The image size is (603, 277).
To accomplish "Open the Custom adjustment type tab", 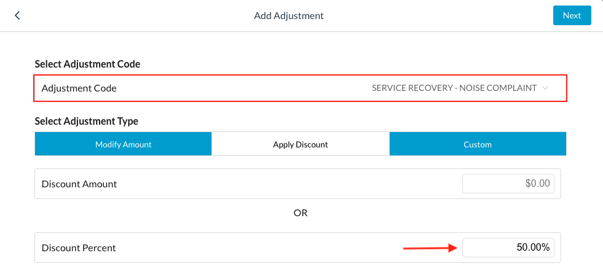I will tap(478, 144).
